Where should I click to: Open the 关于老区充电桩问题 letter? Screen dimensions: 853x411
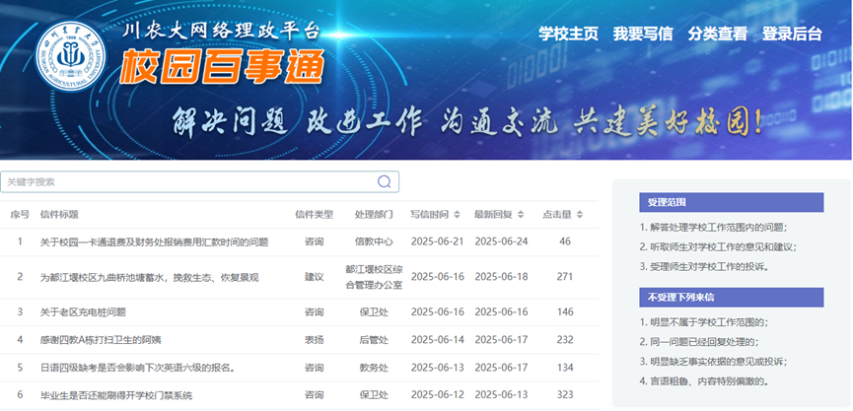click(x=83, y=312)
